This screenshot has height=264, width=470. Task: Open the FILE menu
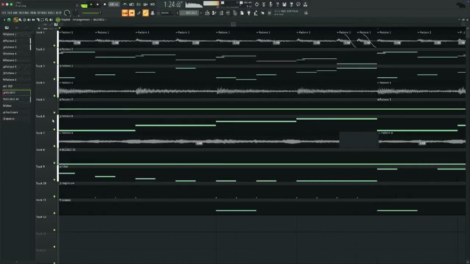point(4,13)
